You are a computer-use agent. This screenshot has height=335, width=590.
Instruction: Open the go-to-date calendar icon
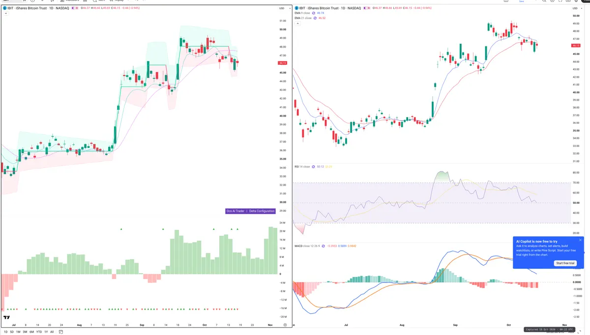(x=61, y=332)
